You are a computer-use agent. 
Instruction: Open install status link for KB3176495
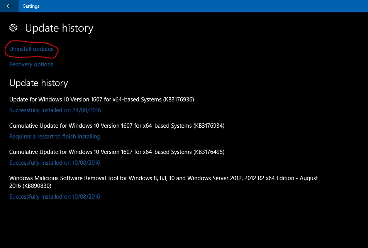click(55, 163)
